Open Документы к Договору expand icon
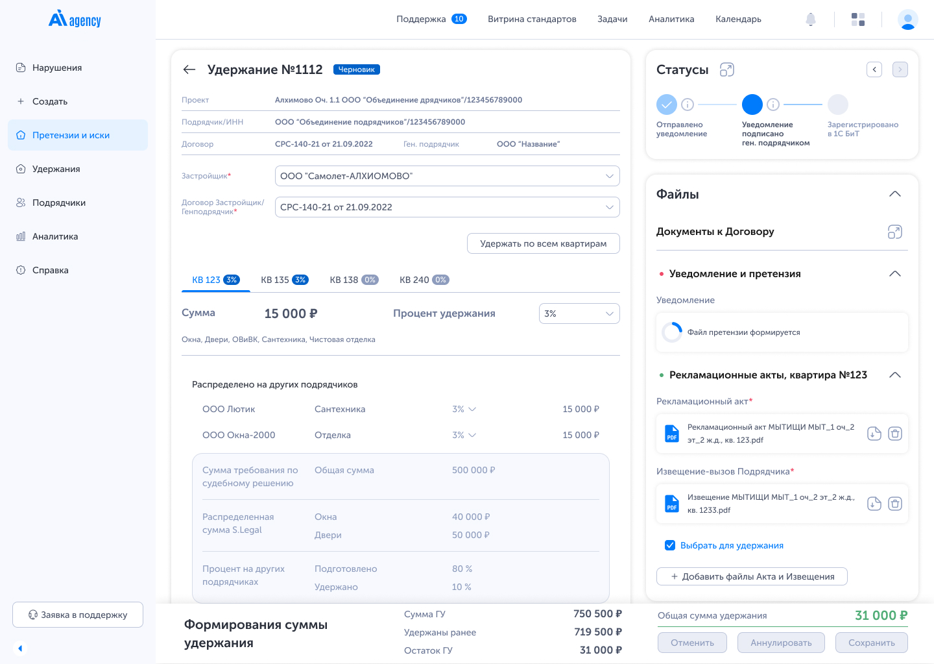The width and height of the screenshot is (934, 664). [894, 232]
